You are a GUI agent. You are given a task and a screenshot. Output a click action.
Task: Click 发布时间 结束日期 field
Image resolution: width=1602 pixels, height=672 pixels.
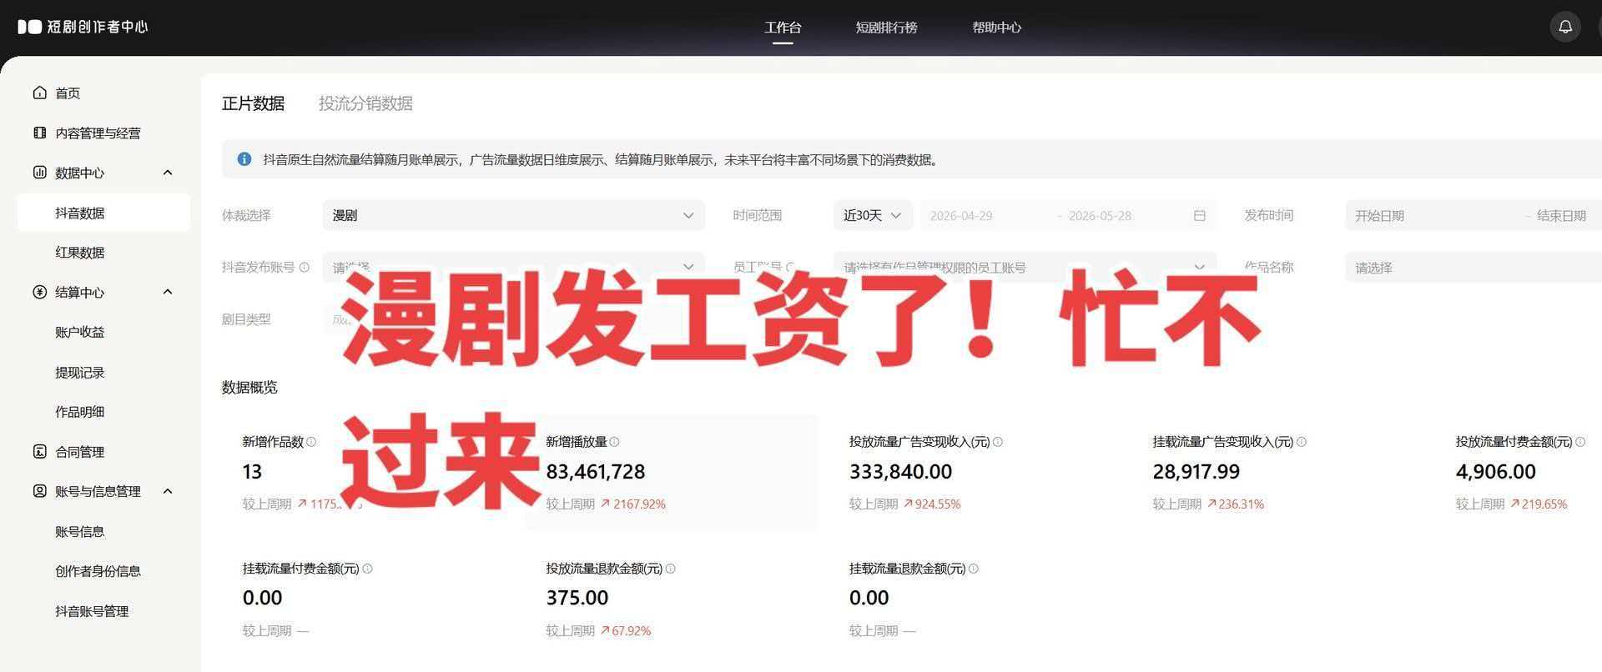click(x=1561, y=215)
